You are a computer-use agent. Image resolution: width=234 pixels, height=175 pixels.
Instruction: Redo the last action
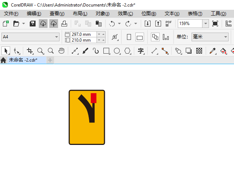[128, 24]
